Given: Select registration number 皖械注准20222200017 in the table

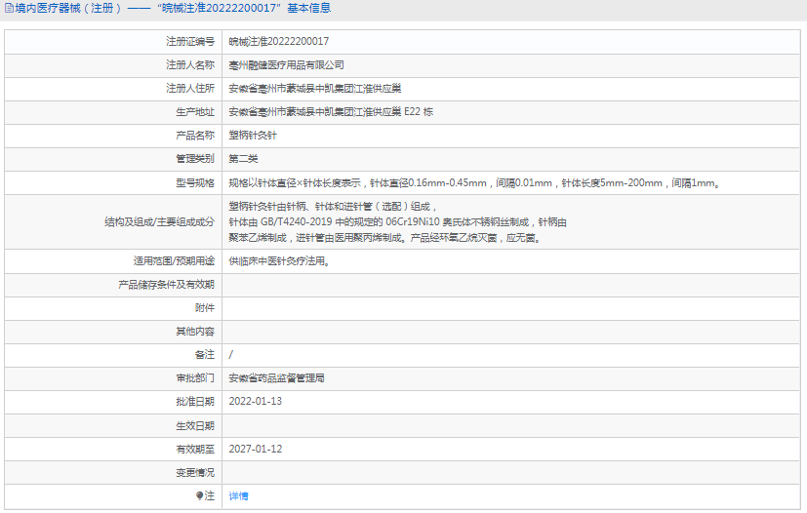Looking at the screenshot, I should (x=278, y=41).
